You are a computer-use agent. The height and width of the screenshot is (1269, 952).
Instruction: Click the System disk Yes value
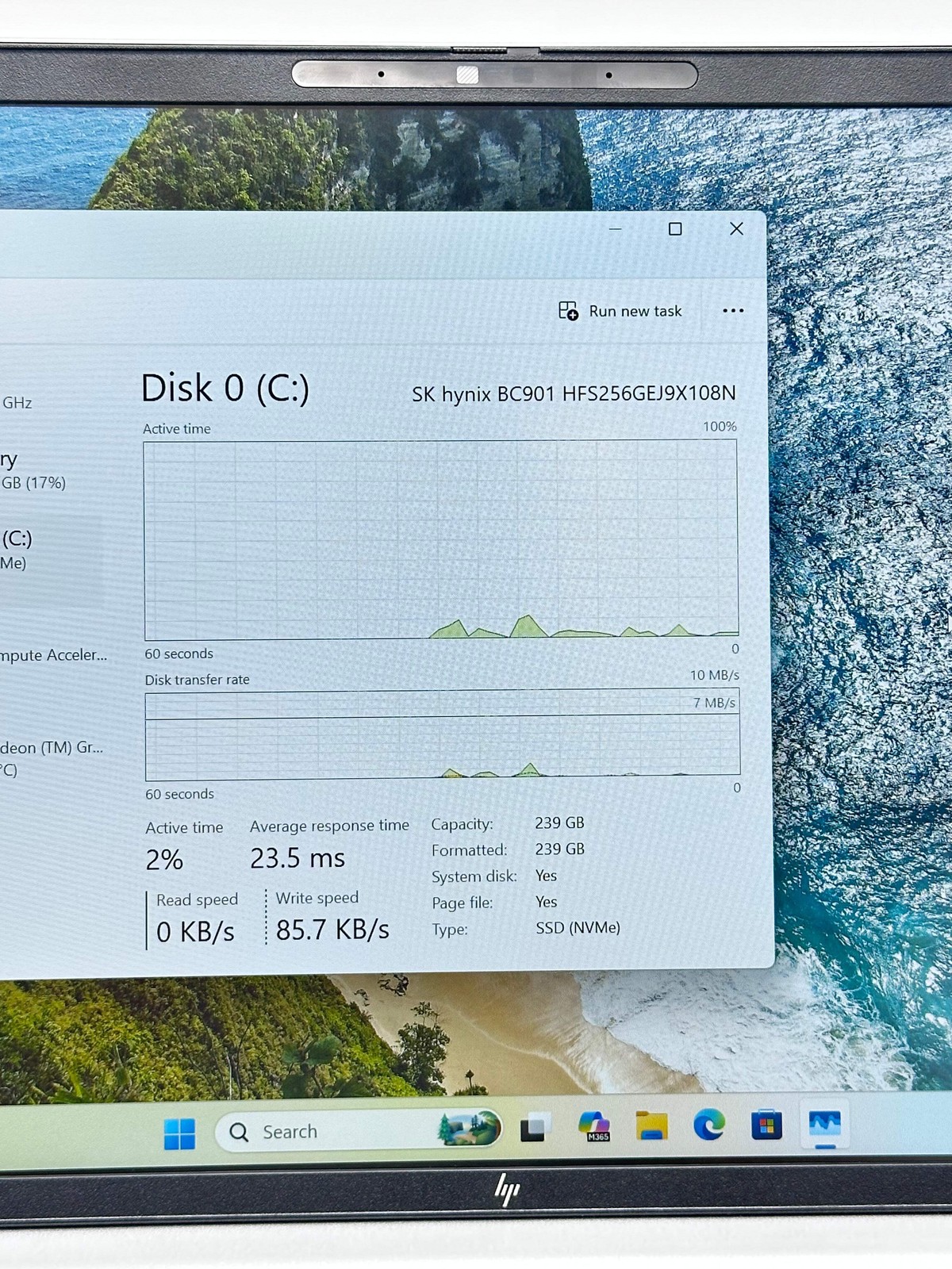coord(546,876)
